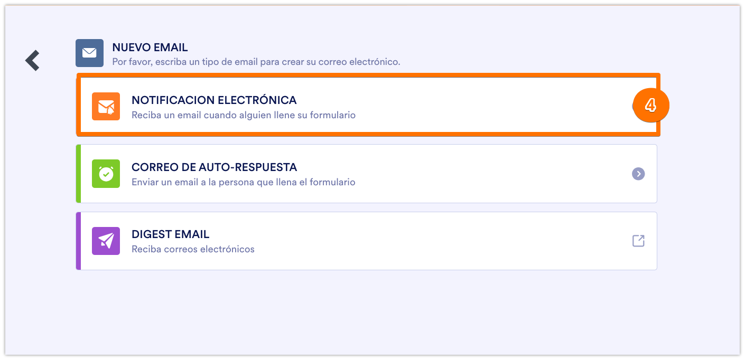Click the Nuevo Email heading
The width and height of the screenshot is (745, 360).
coord(150,48)
